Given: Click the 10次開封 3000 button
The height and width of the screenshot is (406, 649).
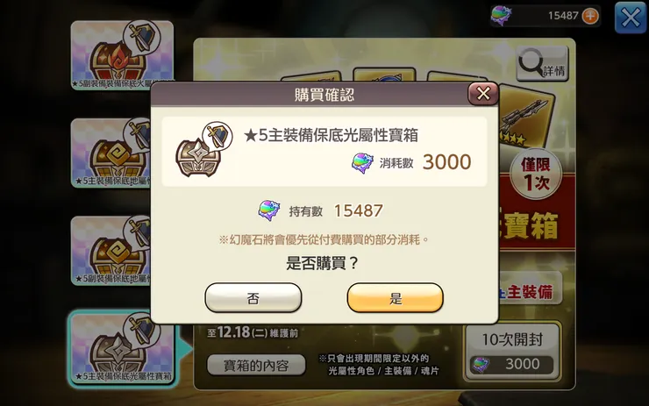Looking at the screenshot, I should [x=513, y=351].
